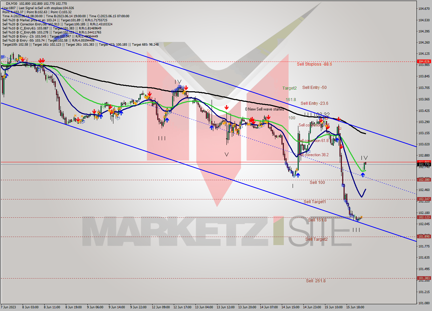Click the 'Sell 100' level label

coord(317,183)
